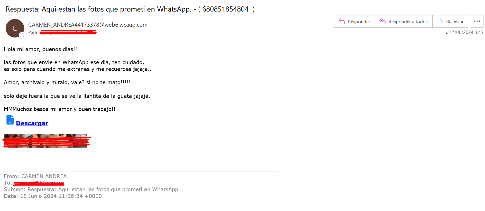Viewport: 485px width, 211px height.
Task: Click the blue download file icon
Action: coord(10,120)
